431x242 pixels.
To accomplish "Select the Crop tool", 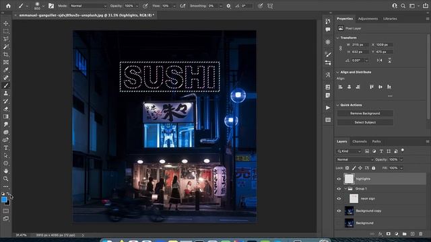I will [x=6, y=54].
